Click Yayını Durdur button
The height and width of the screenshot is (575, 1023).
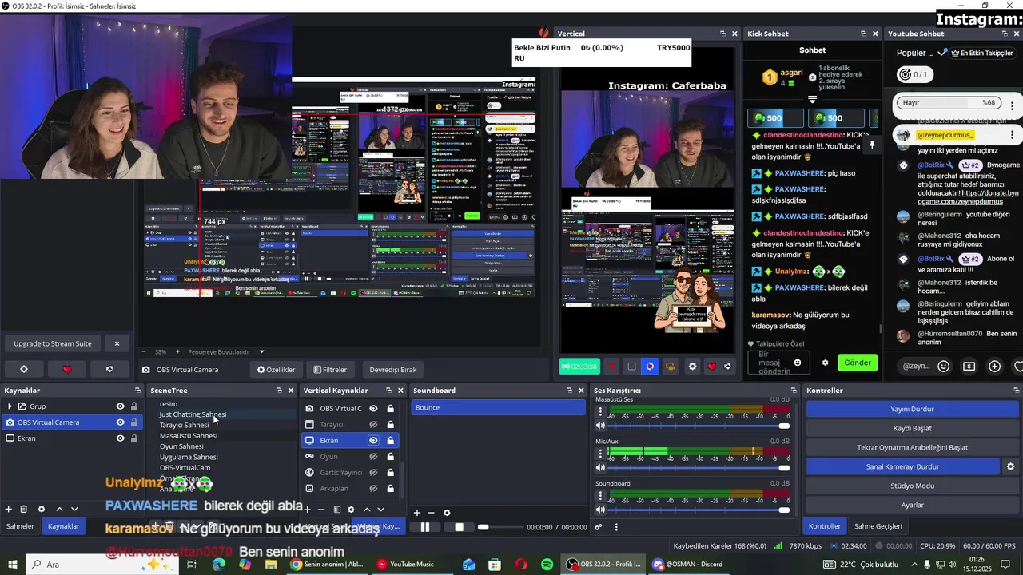pyautogui.click(x=912, y=409)
